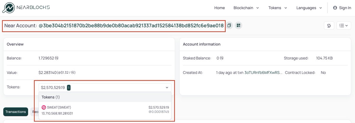Click the Sign In link

(342, 8)
